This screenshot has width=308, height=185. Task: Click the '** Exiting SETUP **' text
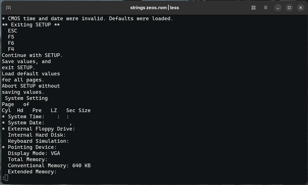pyautogui.click(x=31, y=25)
